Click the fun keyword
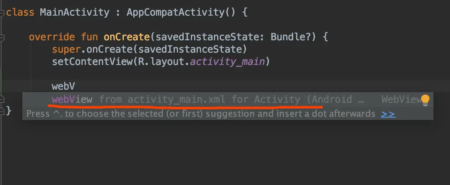The image size is (450, 185). click(89, 37)
